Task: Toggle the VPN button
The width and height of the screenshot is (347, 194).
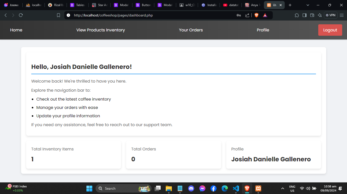Action: [x=330, y=15]
